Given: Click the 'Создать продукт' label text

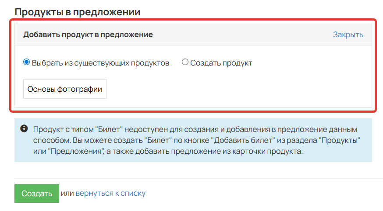Looking at the screenshot, I should pyautogui.click(x=221, y=63).
